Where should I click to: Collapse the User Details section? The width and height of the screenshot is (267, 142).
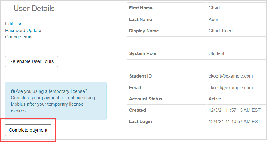pyautogui.click(x=7, y=8)
